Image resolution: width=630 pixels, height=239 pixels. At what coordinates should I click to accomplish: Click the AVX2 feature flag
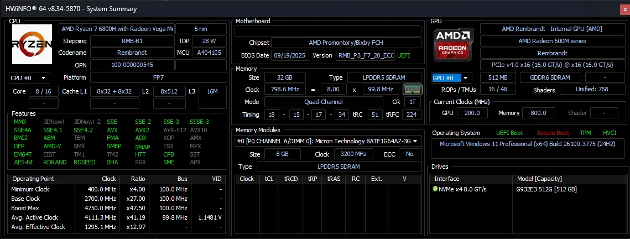click(142, 130)
